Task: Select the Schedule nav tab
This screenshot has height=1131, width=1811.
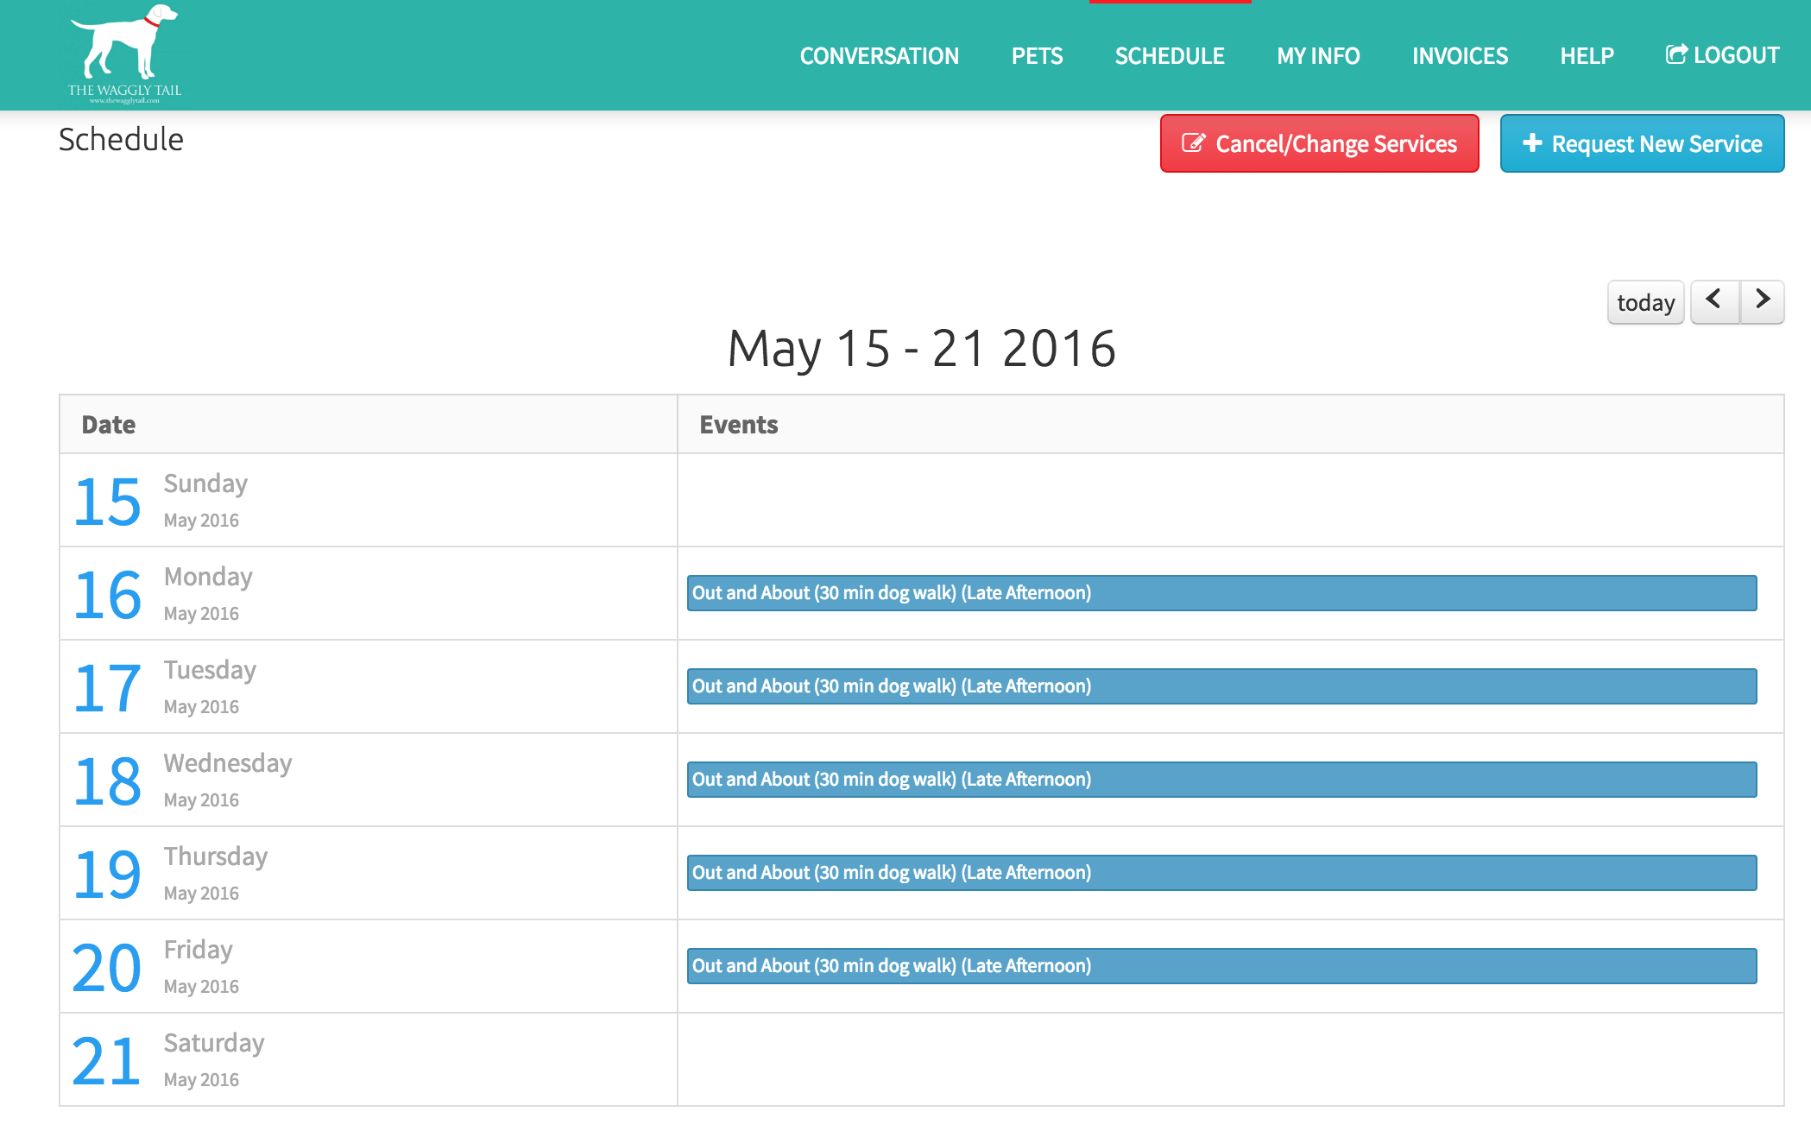Action: tap(1170, 56)
